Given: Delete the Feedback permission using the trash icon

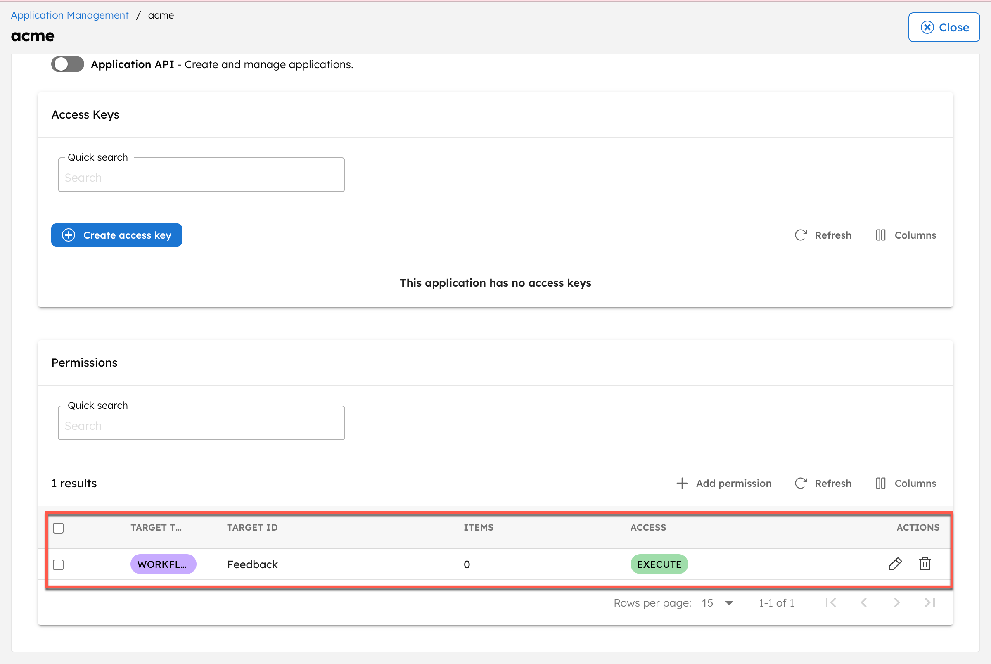Looking at the screenshot, I should tap(925, 564).
